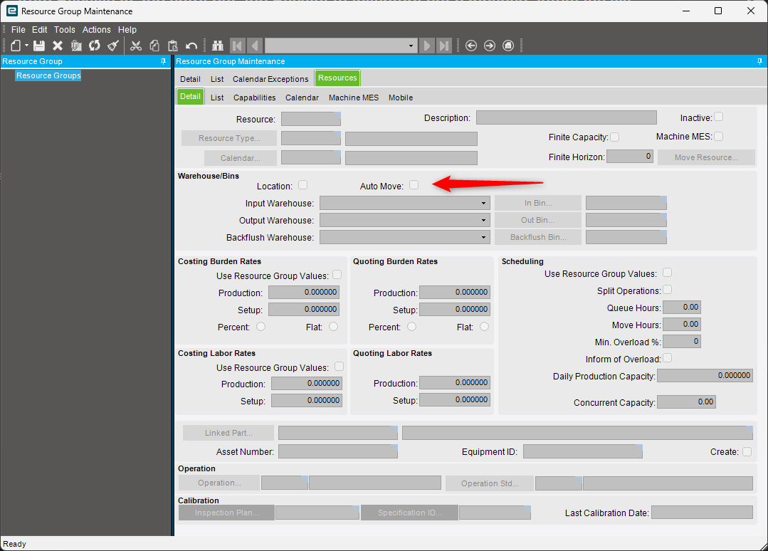This screenshot has width=768, height=551.
Task: Switch to the Capabilities sub-tab
Action: coord(255,98)
